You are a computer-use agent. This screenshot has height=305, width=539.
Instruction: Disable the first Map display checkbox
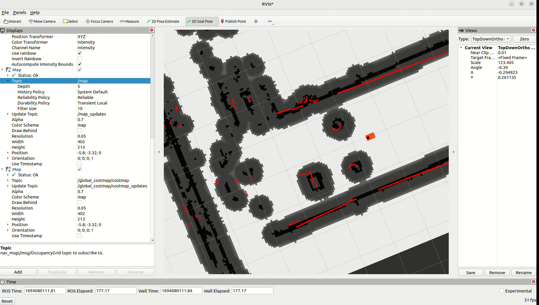[79, 70]
